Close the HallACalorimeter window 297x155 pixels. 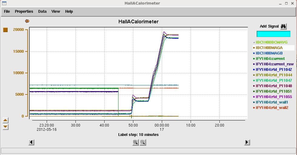[292, 3]
